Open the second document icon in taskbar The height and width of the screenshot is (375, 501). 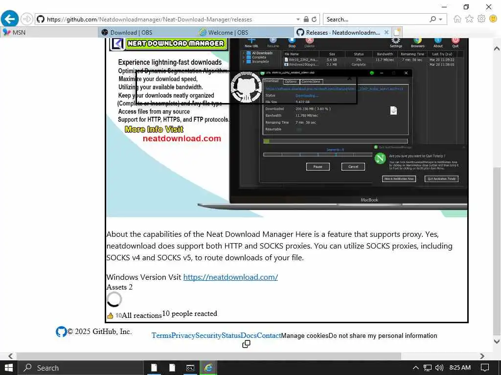click(x=172, y=368)
